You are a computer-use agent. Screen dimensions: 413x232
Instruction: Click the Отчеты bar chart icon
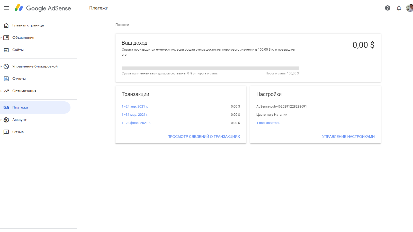tap(6, 79)
